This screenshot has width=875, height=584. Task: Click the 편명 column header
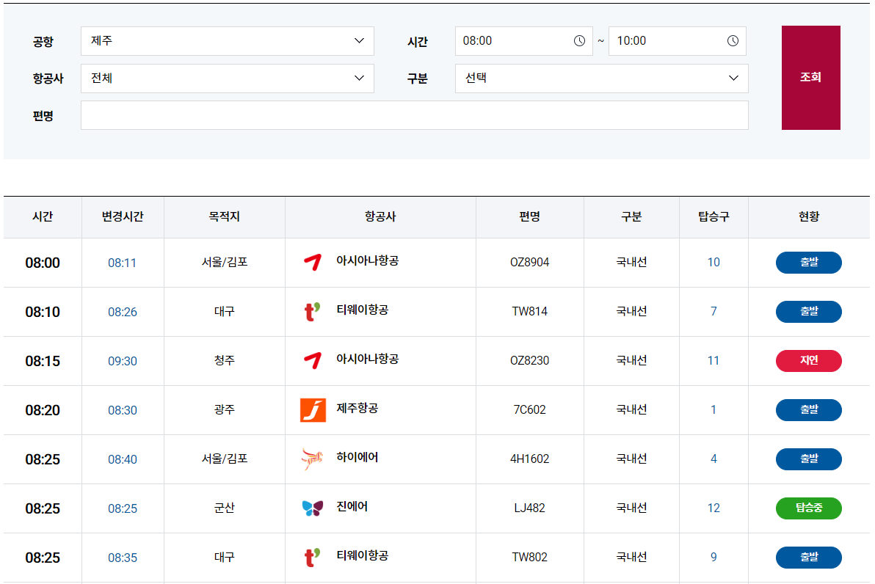529,216
